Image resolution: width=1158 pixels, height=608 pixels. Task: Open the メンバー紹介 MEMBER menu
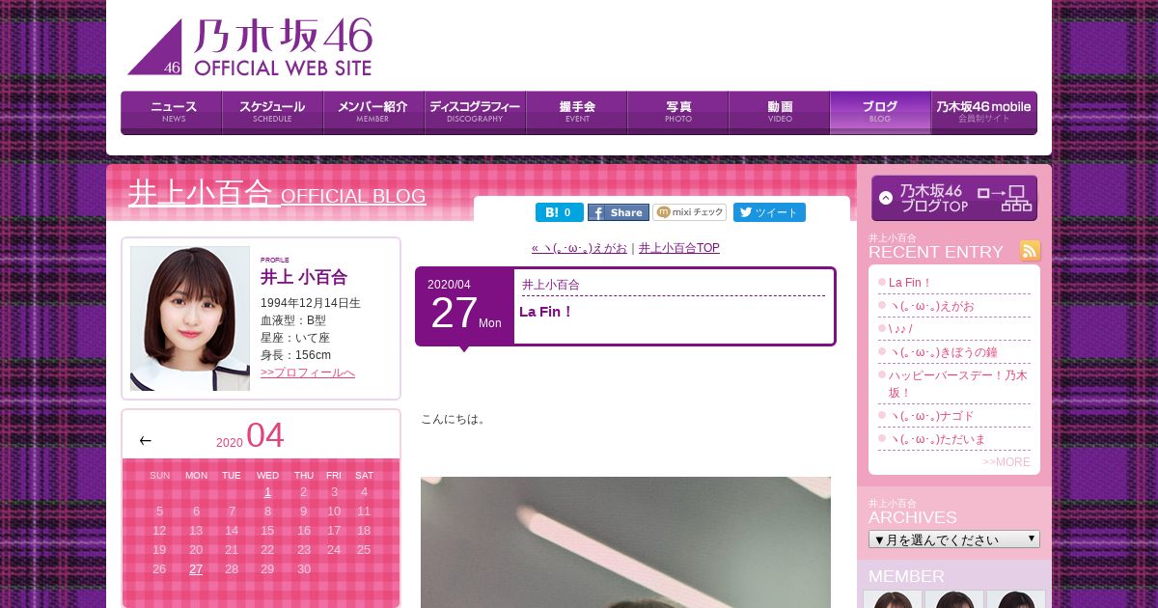tap(373, 112)
